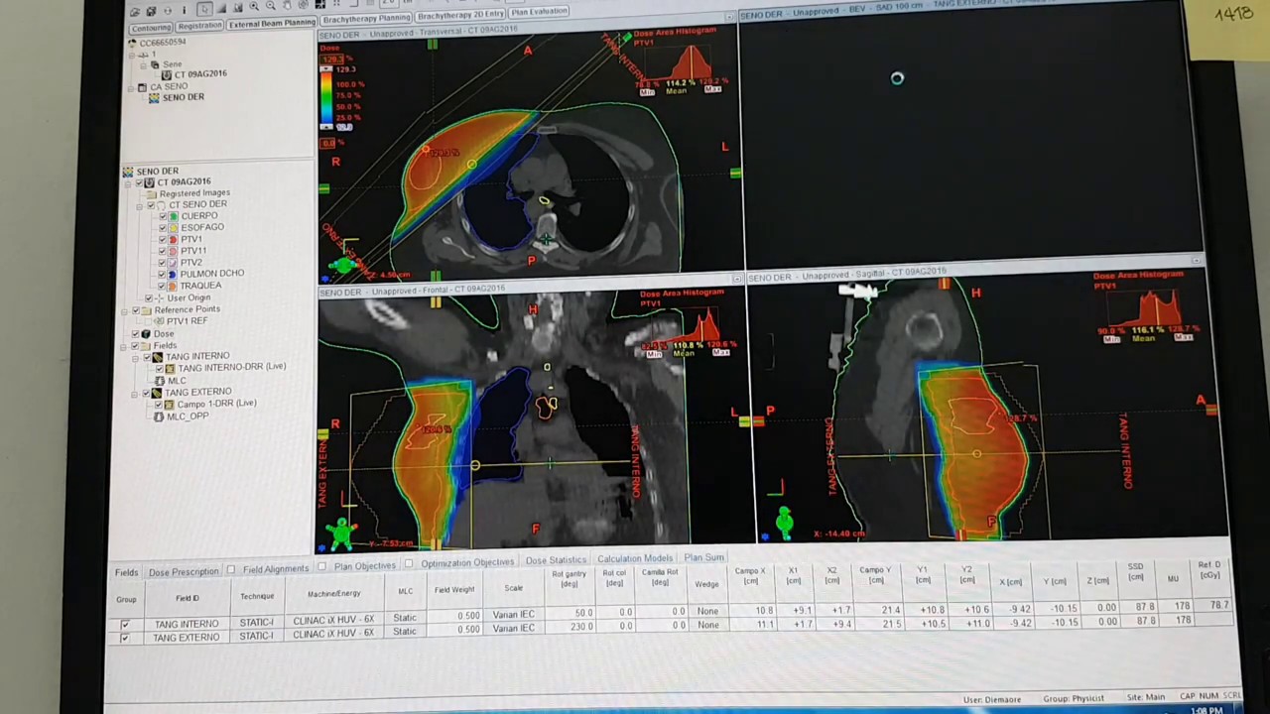Open the Brachytherapy Planning tab
Viewport: 1270px width, 714px height.
[365, 19]
